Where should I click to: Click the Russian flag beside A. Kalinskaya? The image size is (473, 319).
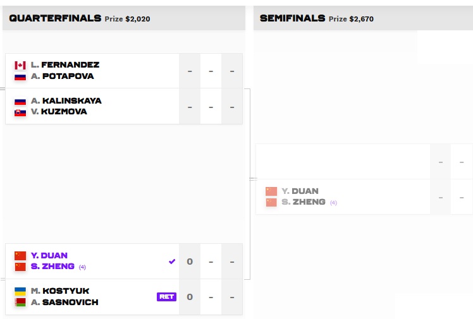tap(20, 100)
